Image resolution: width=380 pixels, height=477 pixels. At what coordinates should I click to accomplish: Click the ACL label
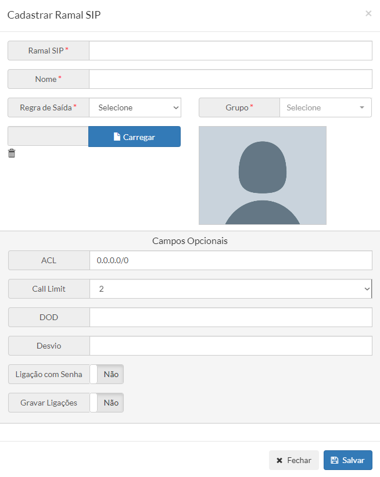click(49, 260)
